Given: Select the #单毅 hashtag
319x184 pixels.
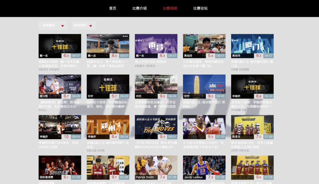Looking at the screenshot, I should coord(235,69).
